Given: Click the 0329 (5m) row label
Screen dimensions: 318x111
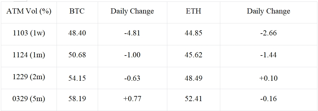Looking at the screenshot, I should [x=29, y=99].
